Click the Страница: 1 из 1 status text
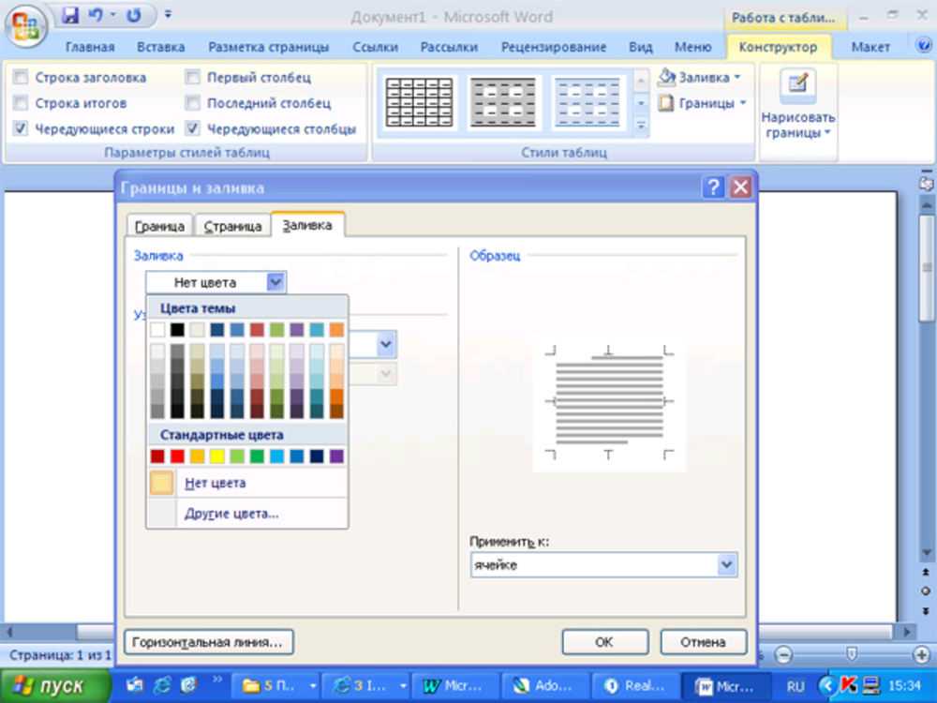 point(60,654)
